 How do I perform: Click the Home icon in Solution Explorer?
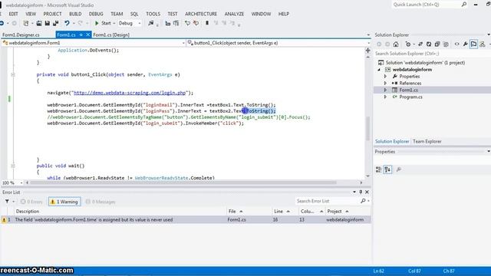point(396,44)
